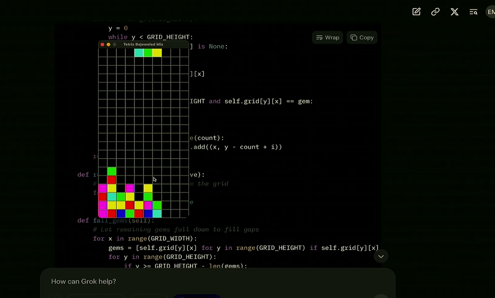Click the green gem in the falling piece
495x298 pixels.
click(x=148, y=52)
